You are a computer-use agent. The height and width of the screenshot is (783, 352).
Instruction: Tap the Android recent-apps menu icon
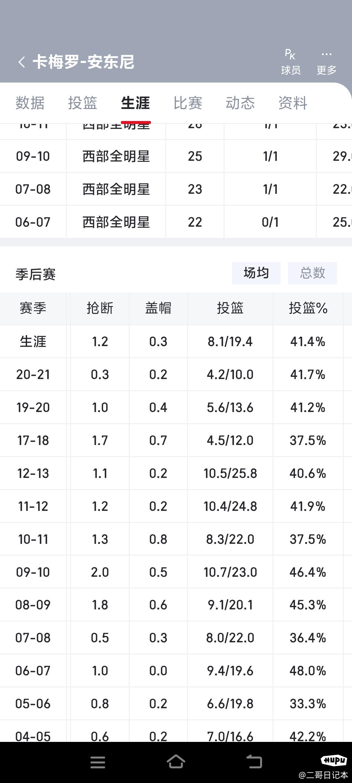tap(98, 762)
